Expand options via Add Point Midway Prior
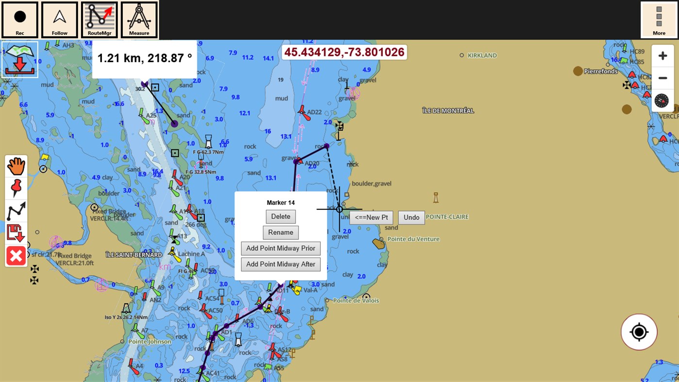679x382 pixels. [281, 248]
